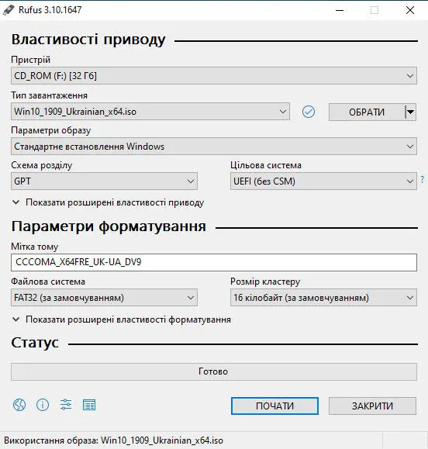Click the Параметри форматування heading

tap(109, 226)
